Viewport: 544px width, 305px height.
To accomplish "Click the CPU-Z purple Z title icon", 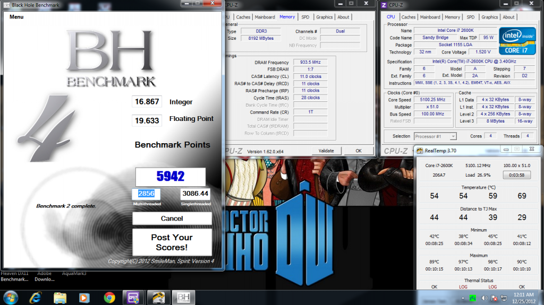I will coord(384,5).
